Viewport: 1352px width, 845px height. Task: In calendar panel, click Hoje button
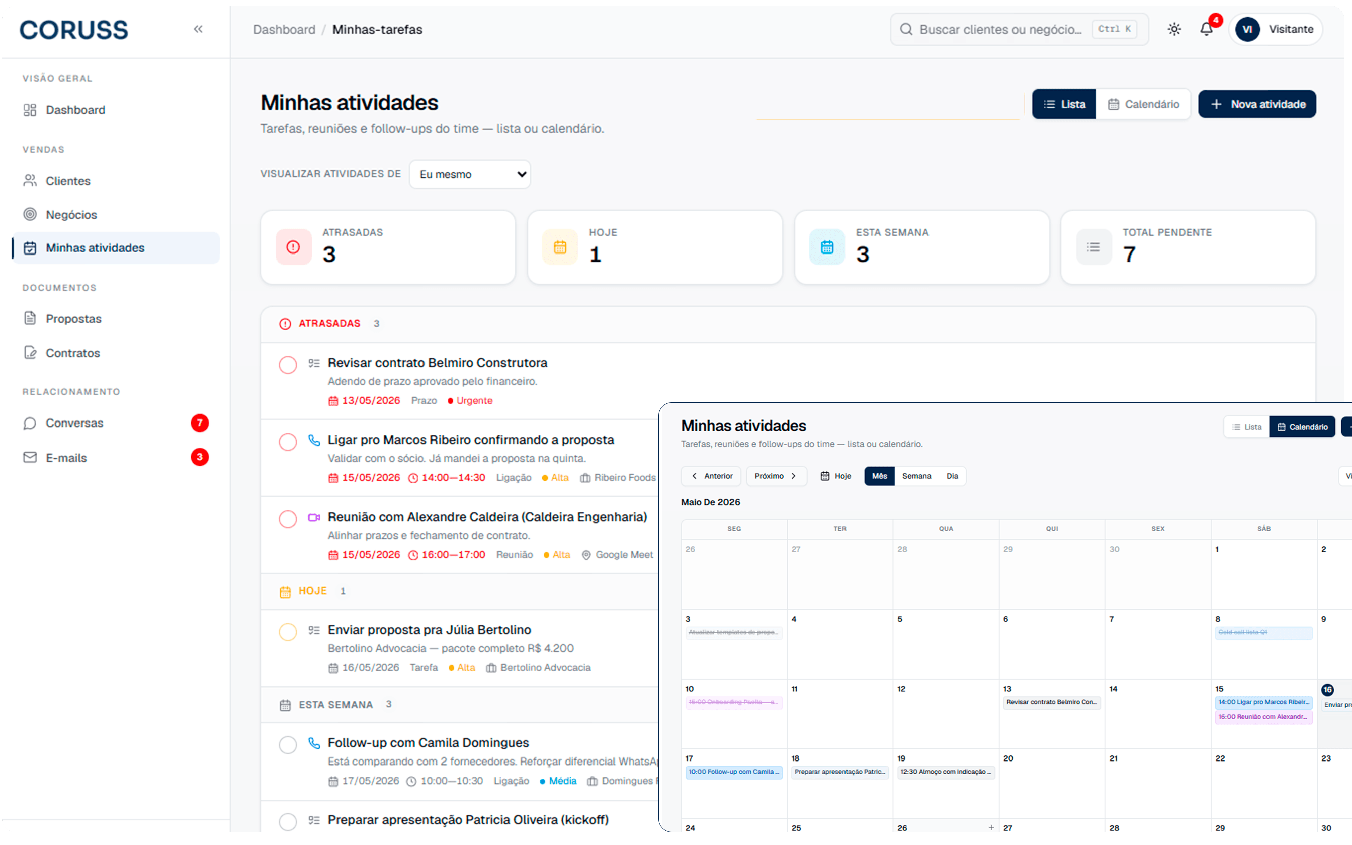[836, 476]
